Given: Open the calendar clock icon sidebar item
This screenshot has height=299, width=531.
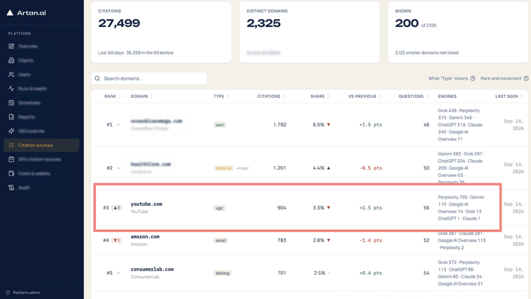Looking at the screenshot, I should (11, 103).
